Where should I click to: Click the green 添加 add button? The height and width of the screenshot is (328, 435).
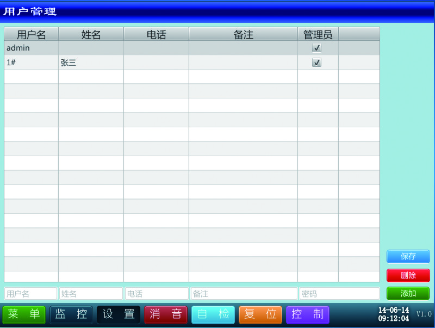(408, 294)
